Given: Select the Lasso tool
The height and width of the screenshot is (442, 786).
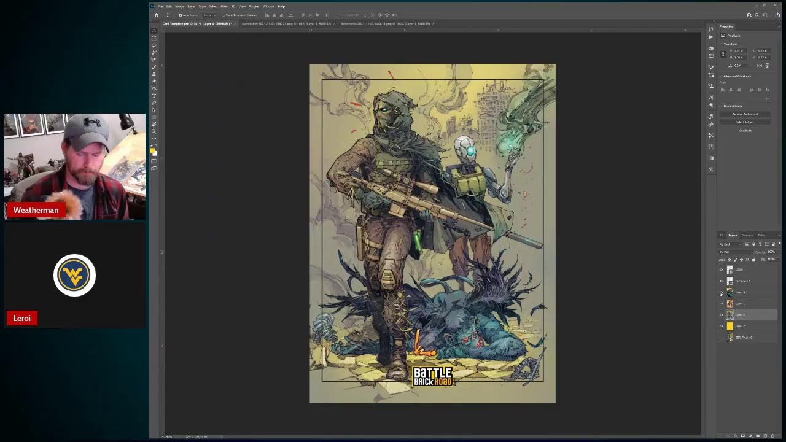Looking at the screenshot, I should click(x=154, y=45).
